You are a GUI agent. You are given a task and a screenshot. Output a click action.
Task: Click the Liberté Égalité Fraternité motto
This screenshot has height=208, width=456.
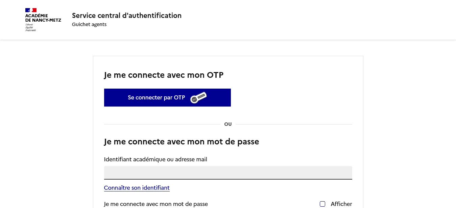(30, 27)
